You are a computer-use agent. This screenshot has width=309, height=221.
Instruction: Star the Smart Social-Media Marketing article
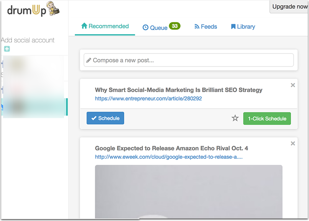235,119
